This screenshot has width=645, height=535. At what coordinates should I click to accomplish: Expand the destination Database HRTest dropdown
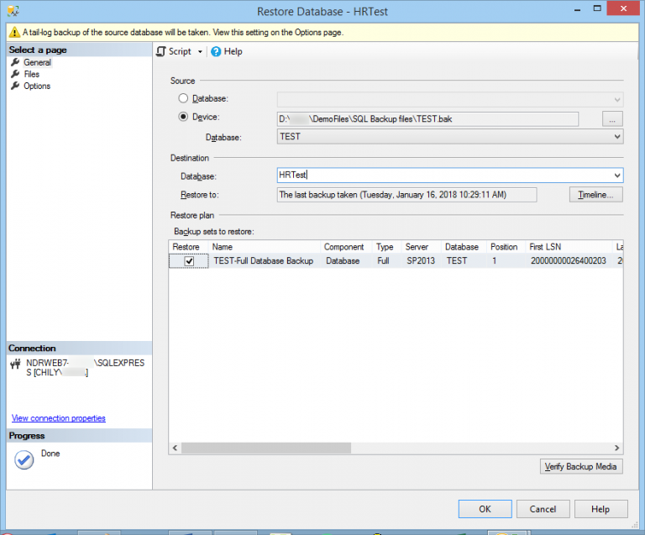point(617,176)
